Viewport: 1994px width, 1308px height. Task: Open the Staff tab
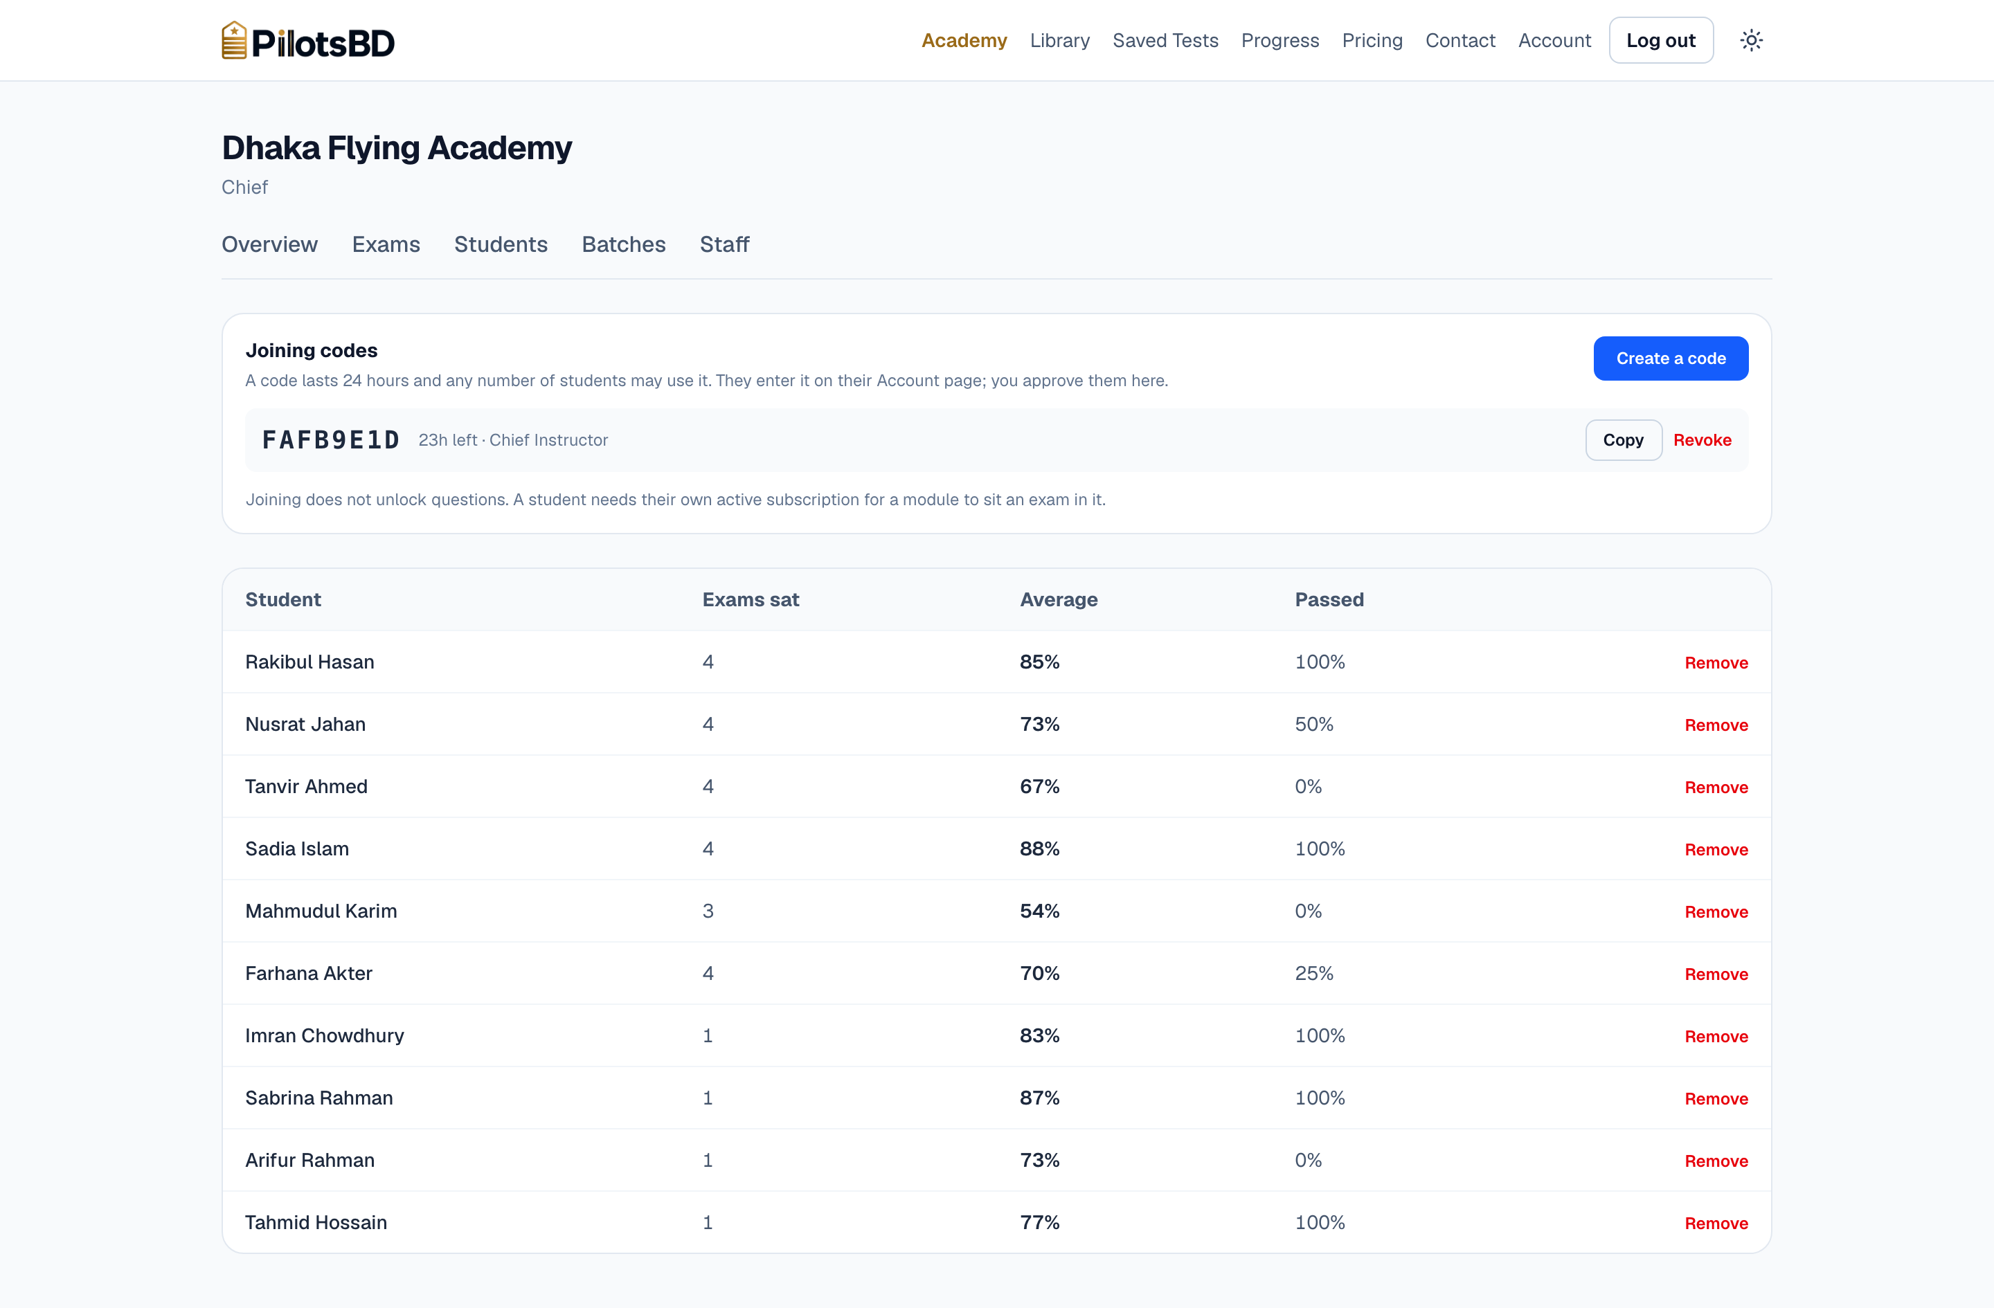point(725,244)
